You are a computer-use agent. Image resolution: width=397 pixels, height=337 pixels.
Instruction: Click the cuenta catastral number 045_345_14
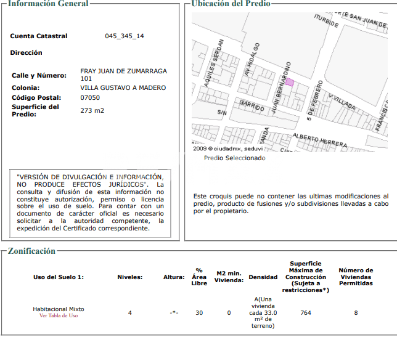click(x=125, y=36)
